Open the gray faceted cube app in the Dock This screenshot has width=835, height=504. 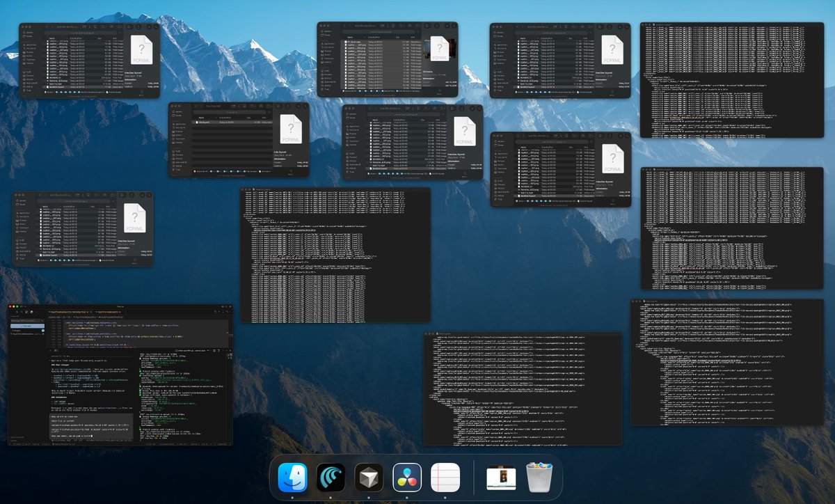[369, 478]
